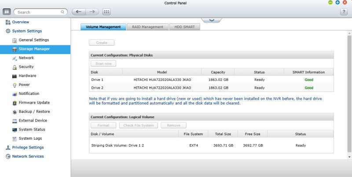
Task: Select the Drive 2 row
Action: tap(211, 87)
